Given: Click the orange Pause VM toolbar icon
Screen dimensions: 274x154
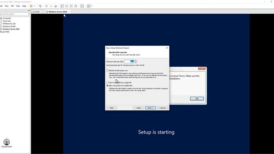Looking at the screenshot, I should [31, 6].
